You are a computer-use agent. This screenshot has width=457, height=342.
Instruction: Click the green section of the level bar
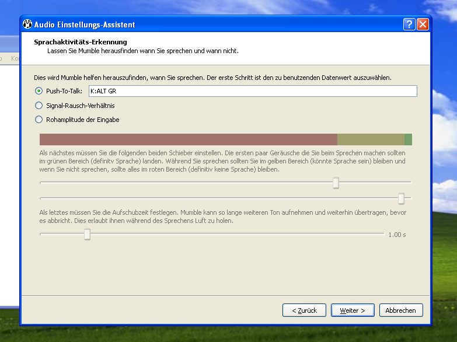(x=408, y=139)
